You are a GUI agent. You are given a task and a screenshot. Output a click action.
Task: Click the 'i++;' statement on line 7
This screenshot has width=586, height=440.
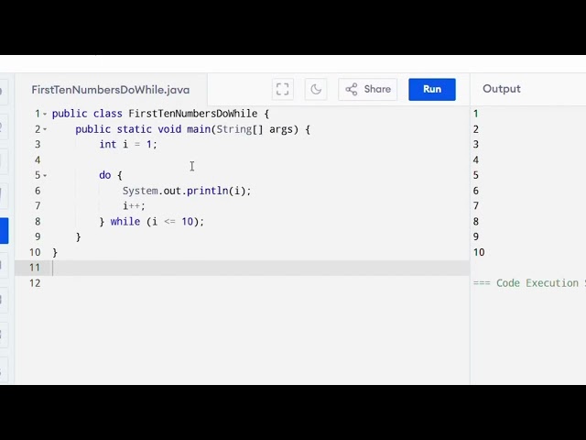click(x=134, y=205)
